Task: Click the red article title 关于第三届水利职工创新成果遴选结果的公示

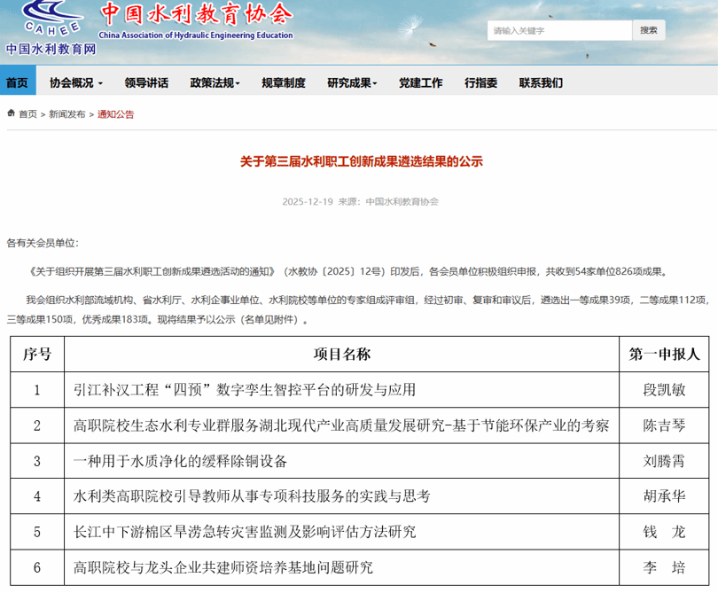Action: tap(361, 162)
